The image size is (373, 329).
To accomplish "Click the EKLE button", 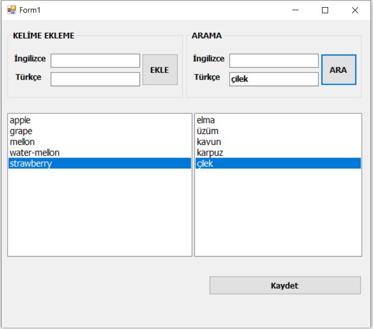I will tap(160, 70).
